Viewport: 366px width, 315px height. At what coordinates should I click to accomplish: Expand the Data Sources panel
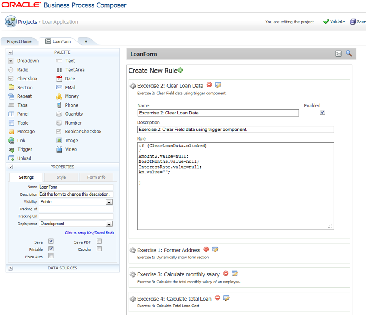point(10,268)
